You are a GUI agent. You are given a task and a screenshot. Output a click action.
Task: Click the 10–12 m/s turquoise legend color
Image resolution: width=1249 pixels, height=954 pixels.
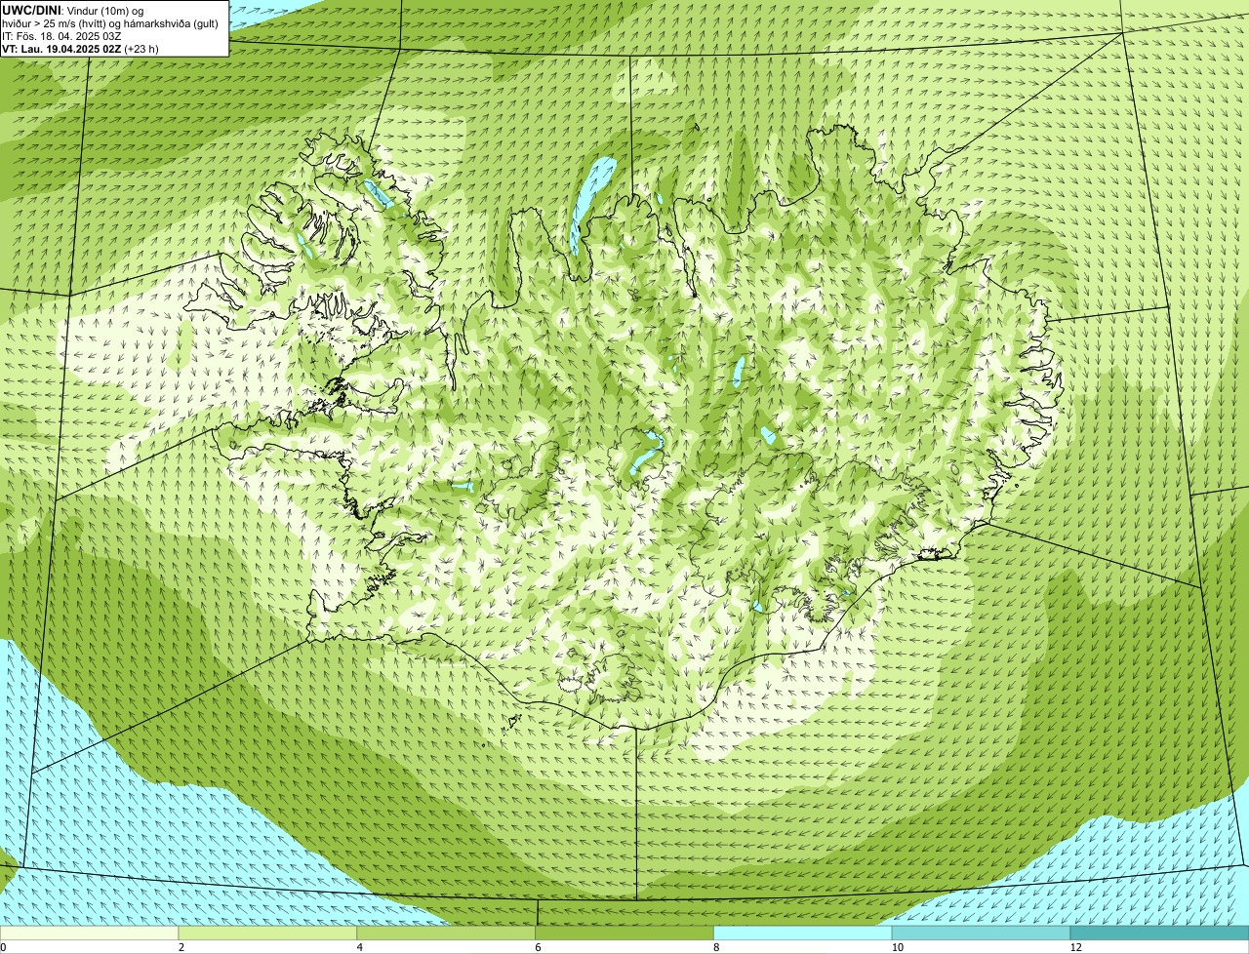tap(981, 934)
